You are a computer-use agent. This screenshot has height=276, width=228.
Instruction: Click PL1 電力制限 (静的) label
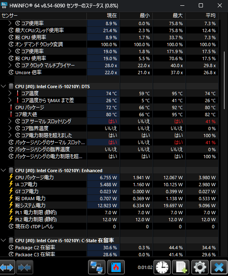point(36,213)
